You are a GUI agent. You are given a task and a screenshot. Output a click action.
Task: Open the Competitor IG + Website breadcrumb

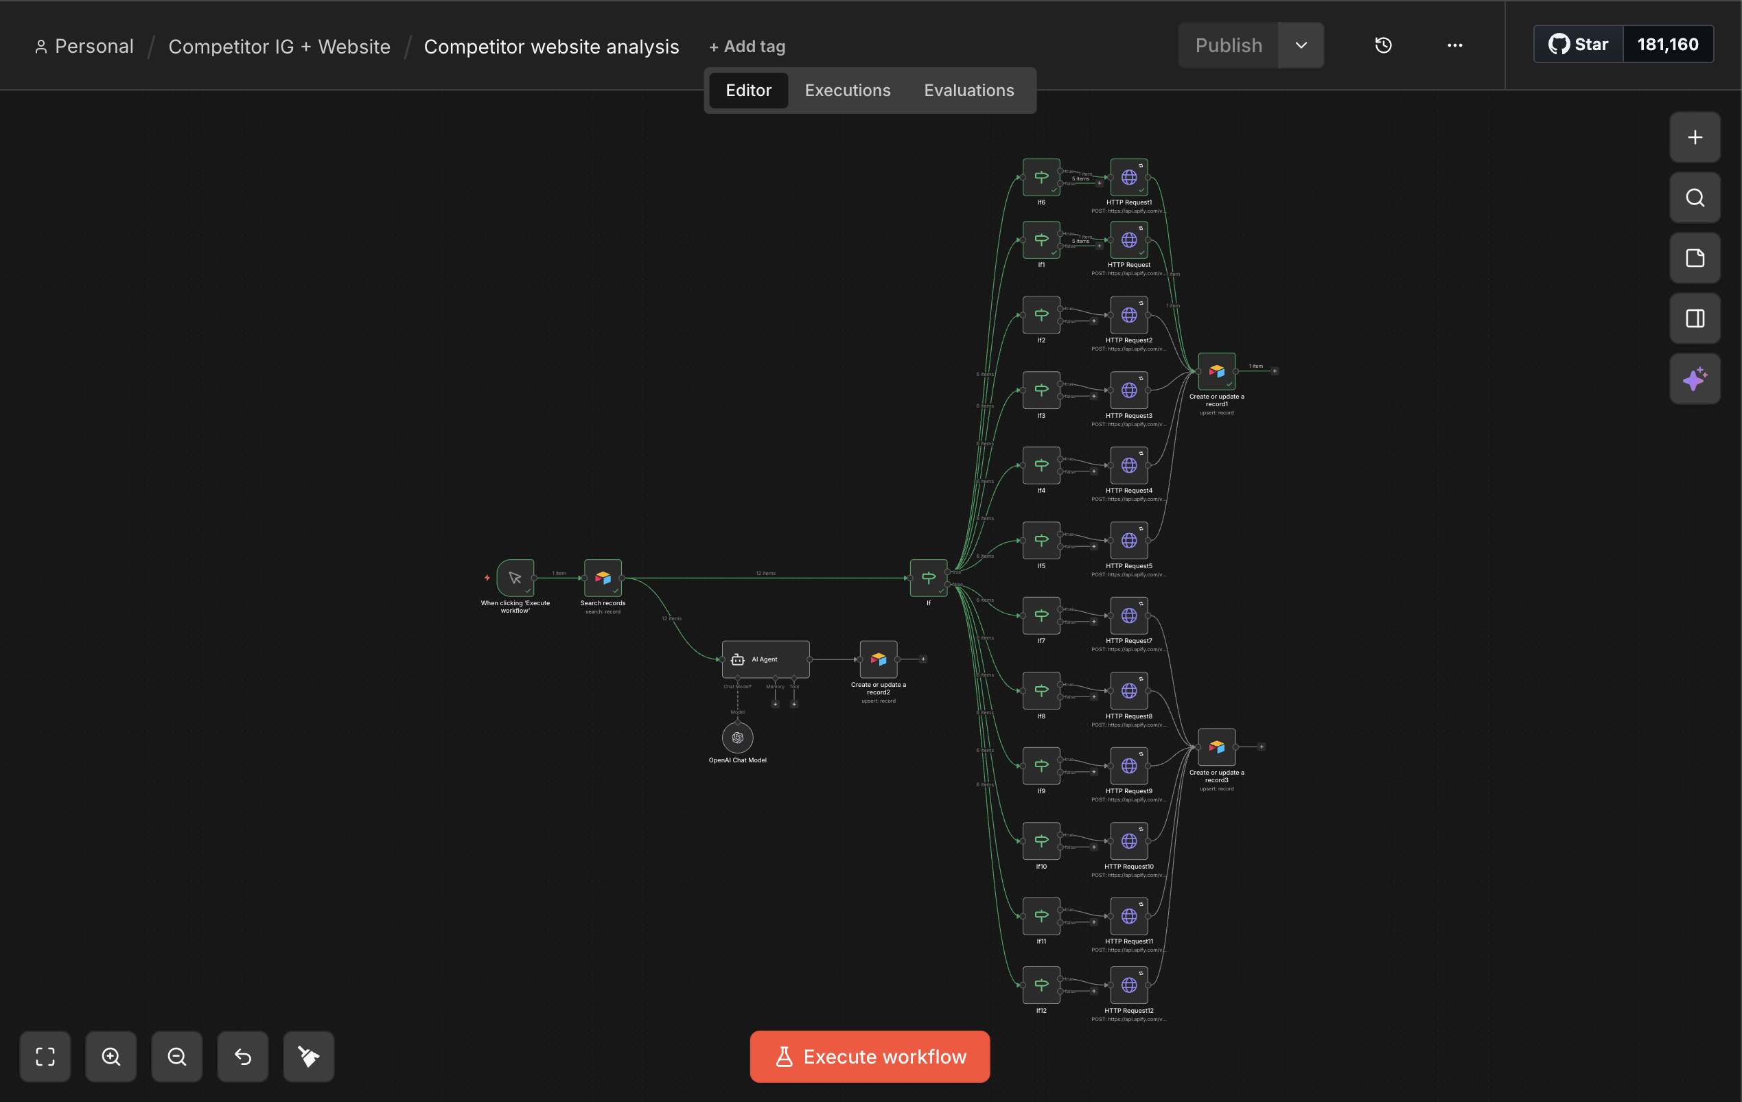[279, 46]
